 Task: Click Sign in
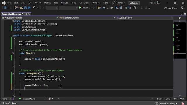click(x=153, y=3)
